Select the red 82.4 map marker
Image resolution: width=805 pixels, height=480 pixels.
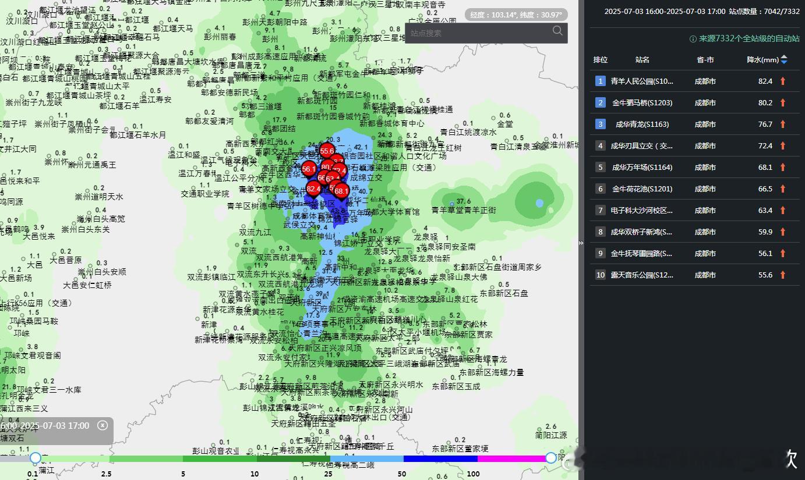tap(313, 190)
